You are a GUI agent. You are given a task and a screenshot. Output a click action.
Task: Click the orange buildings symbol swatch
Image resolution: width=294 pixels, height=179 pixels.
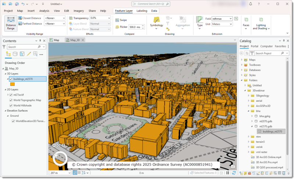tap(12, 84)
